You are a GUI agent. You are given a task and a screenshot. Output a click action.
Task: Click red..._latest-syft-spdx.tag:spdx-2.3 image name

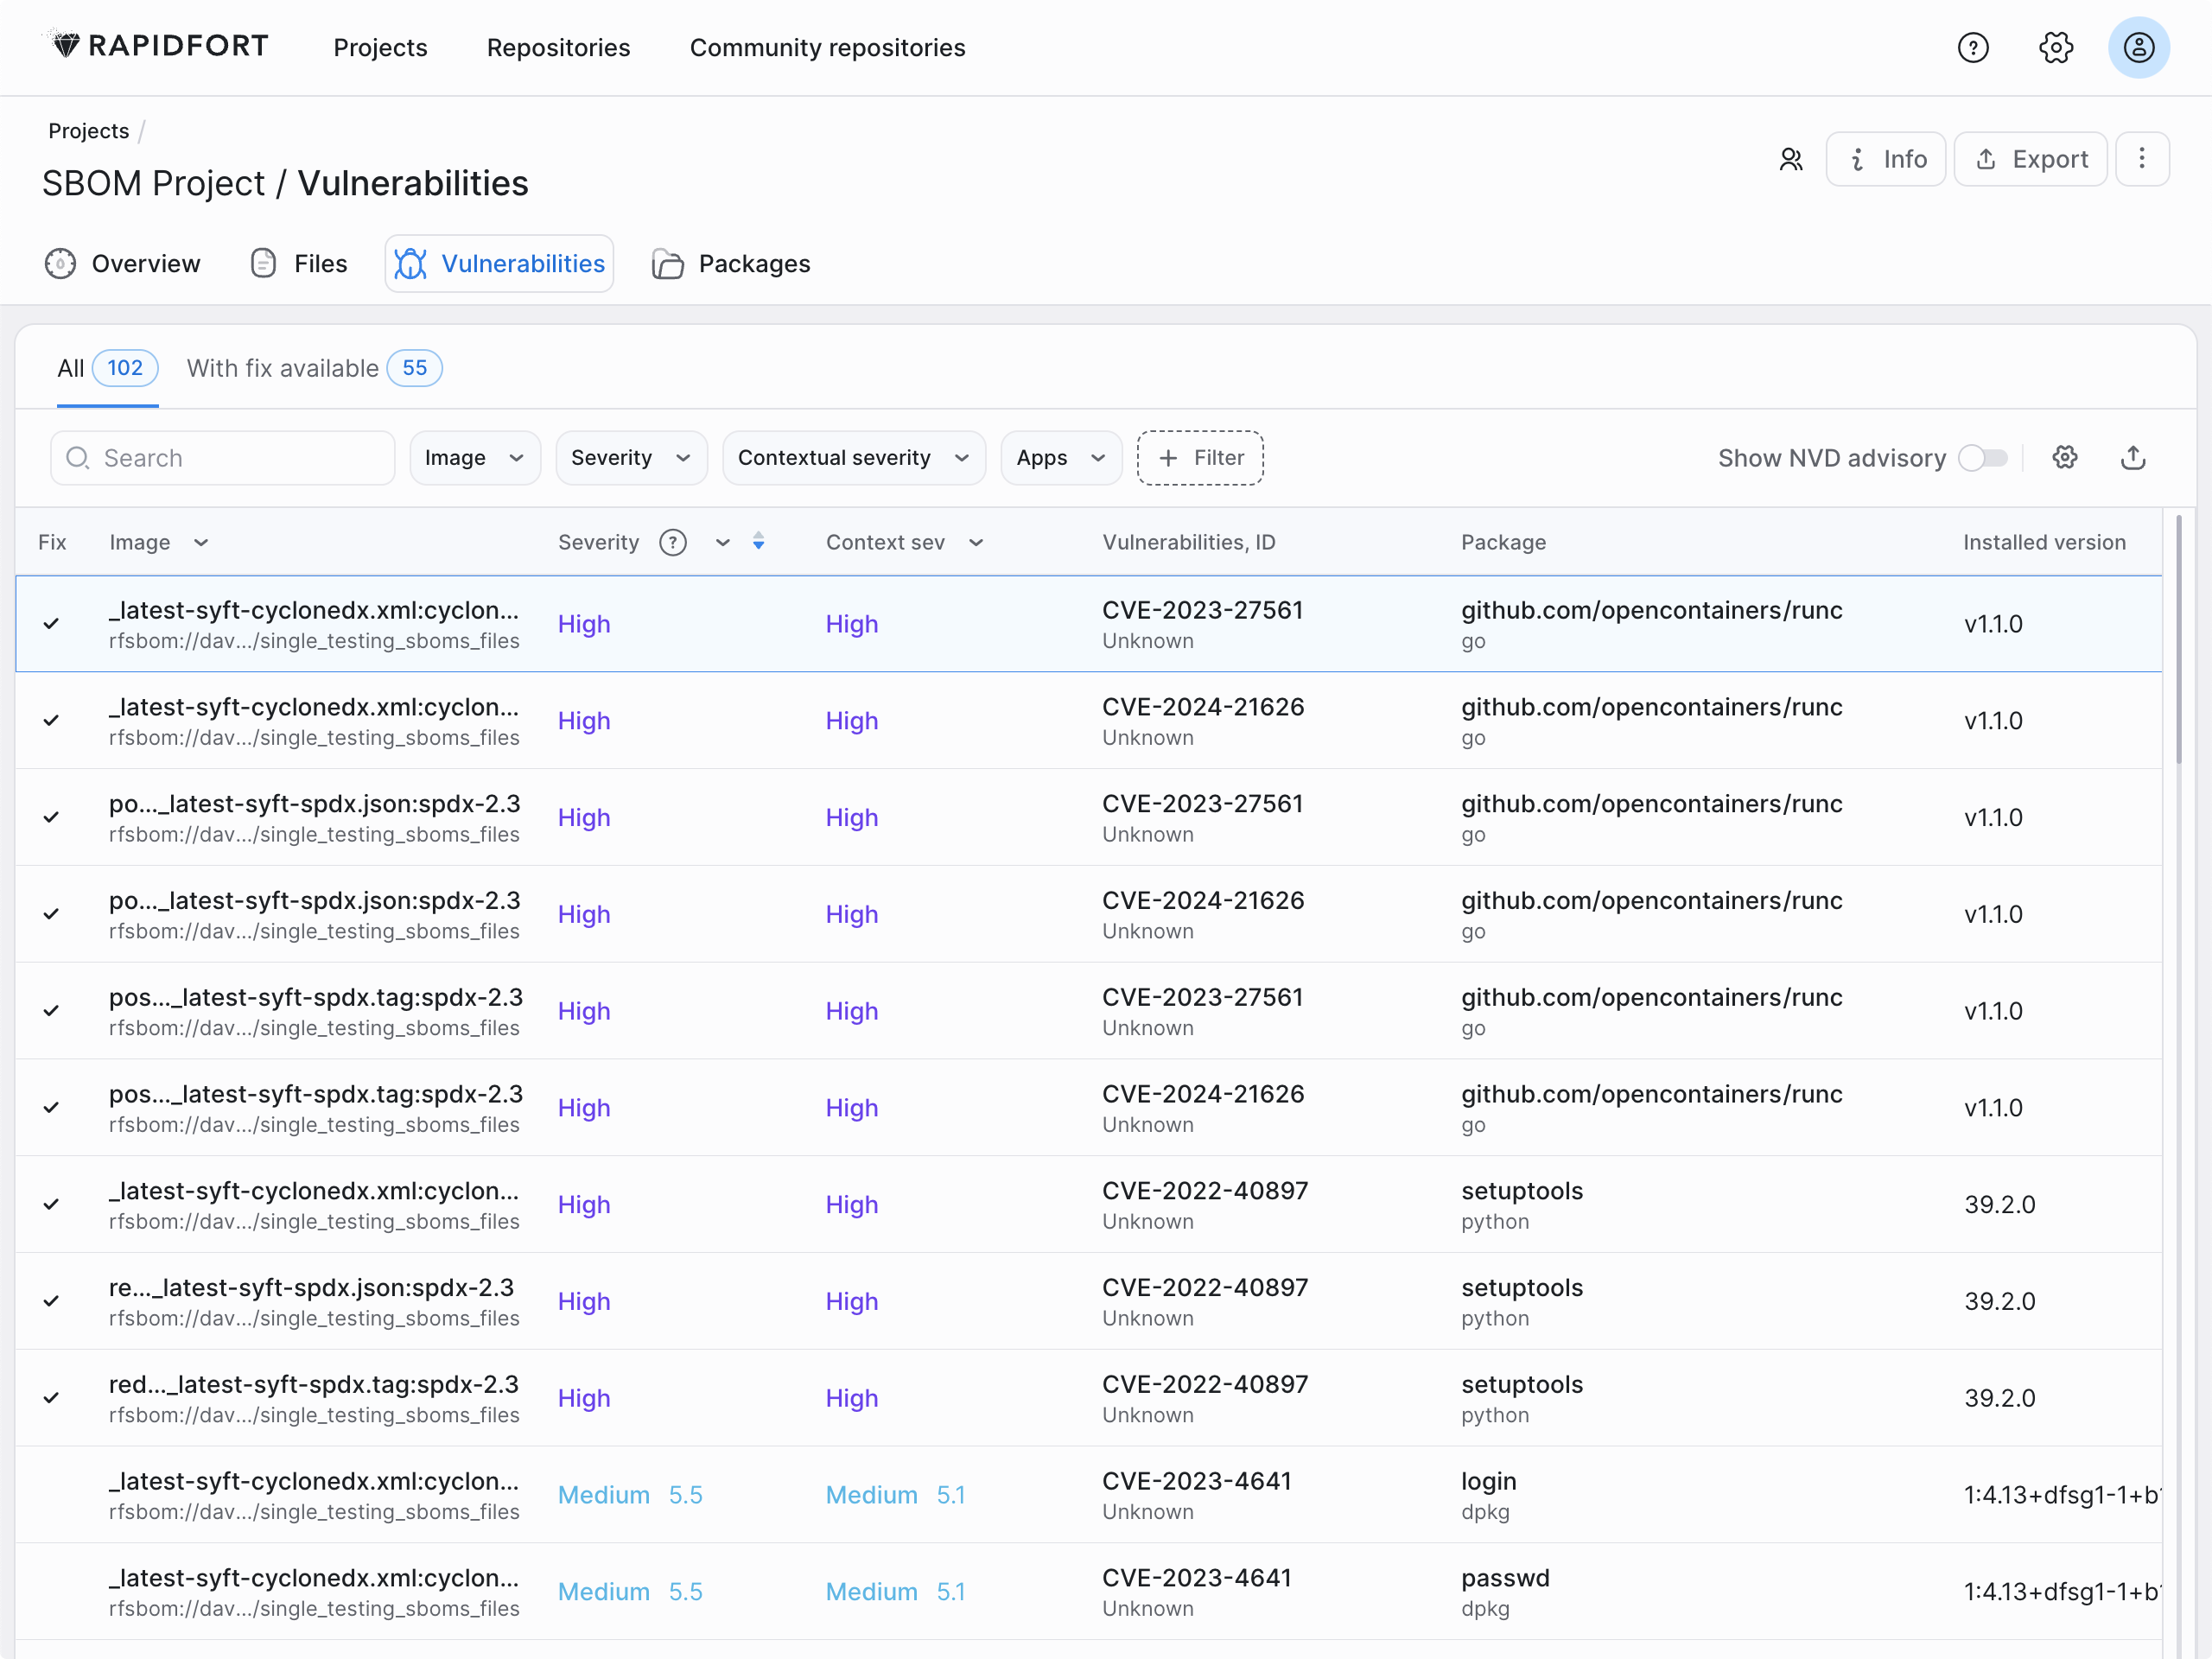pos(314,1384)
